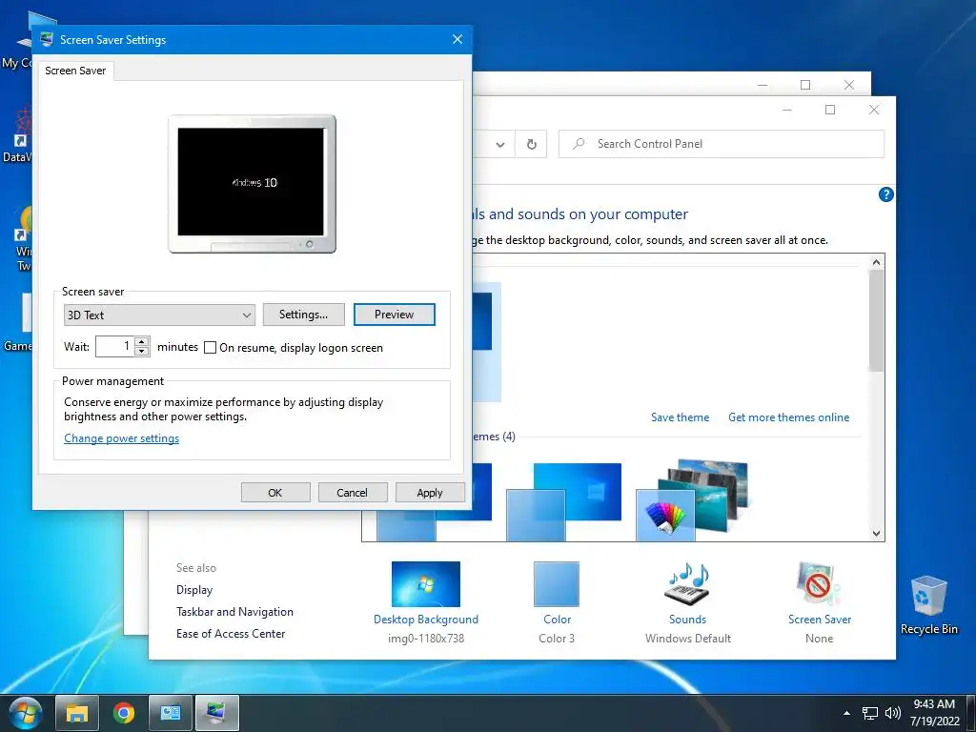Click the refresh icon next to address bar

531,144
